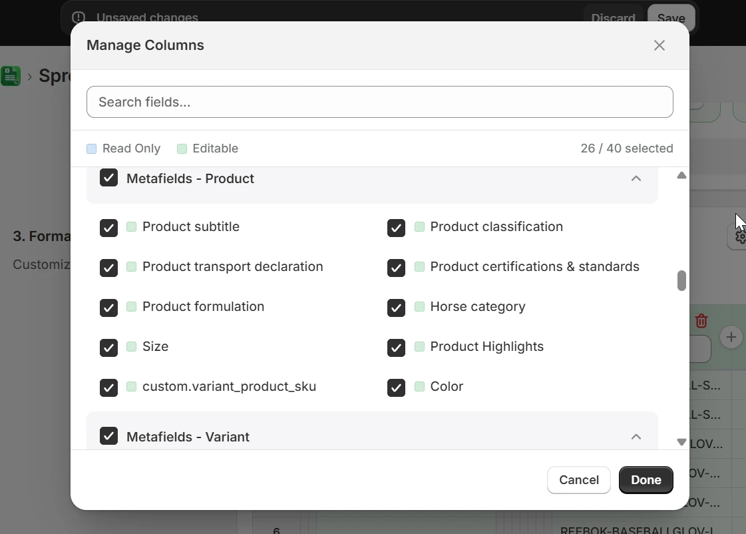This screenshot has height=534, width=746.
Task: Click the Search fields input box
Action: (x=380, y=102)
